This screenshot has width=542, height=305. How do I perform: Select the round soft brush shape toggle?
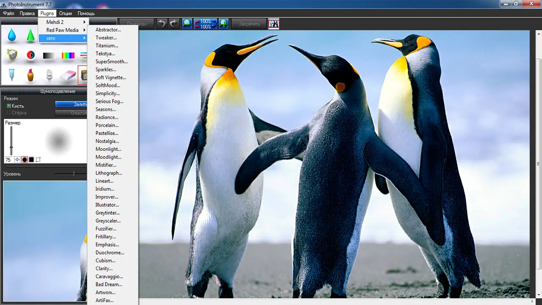pyautogui.click(x=25, y=160)
